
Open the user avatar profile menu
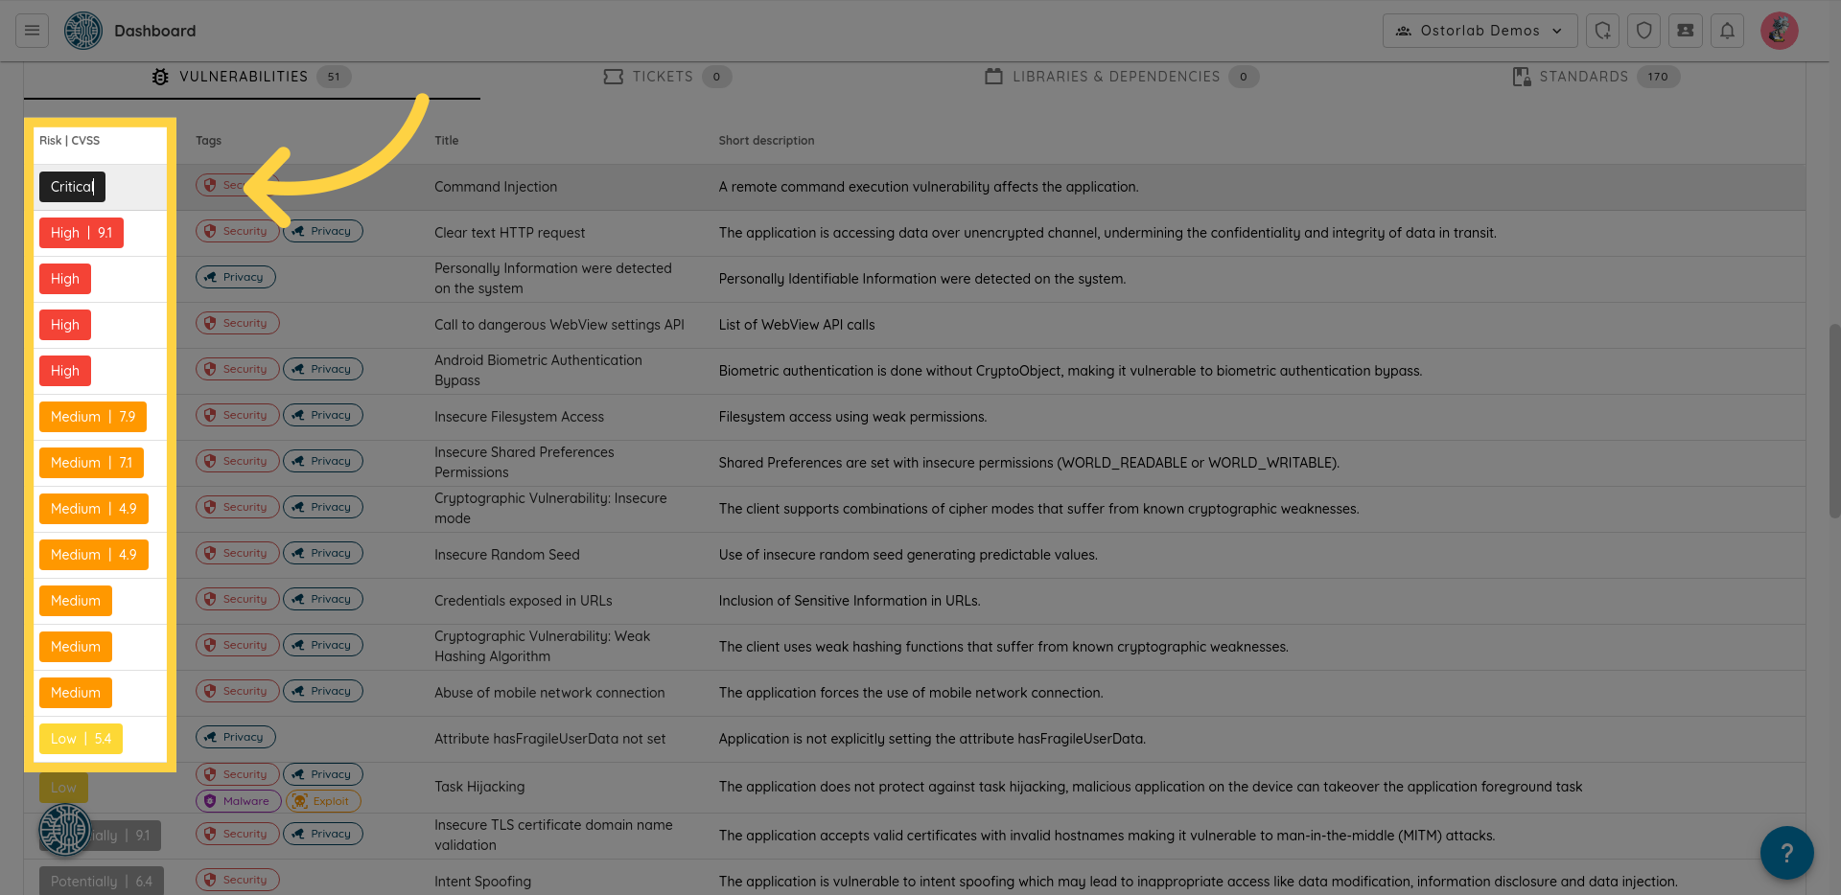point(1779,31)
